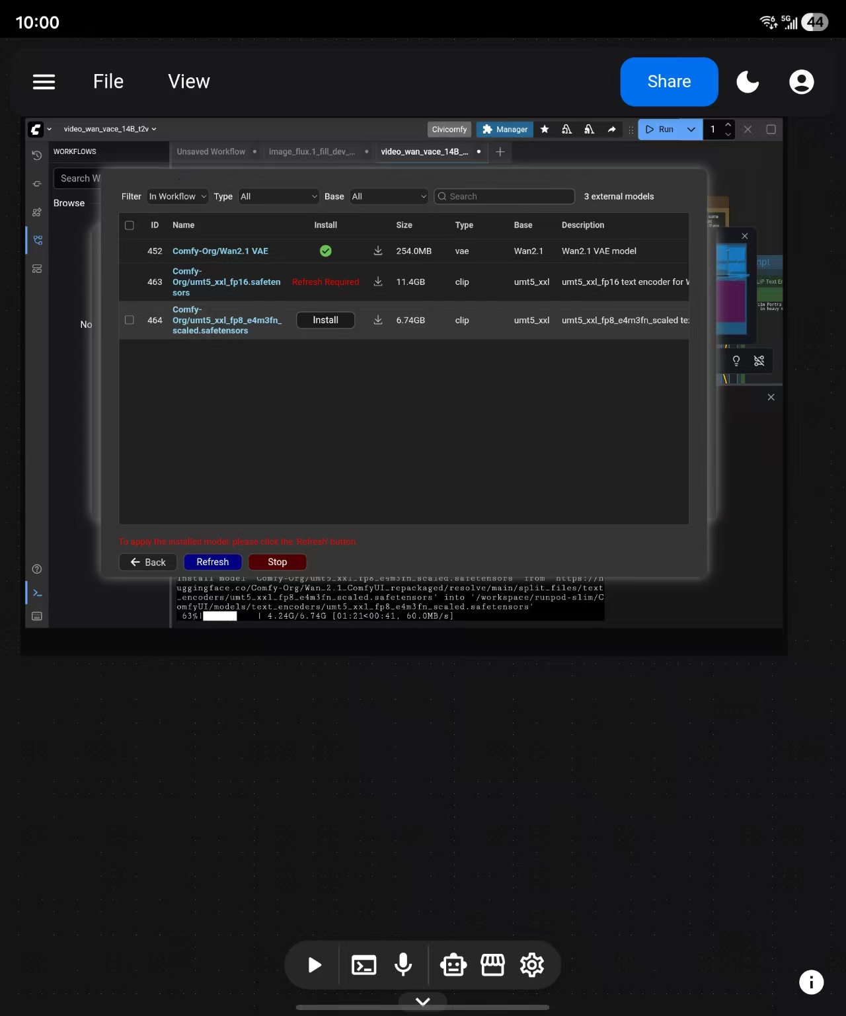Open the help question-mark sidebar icon

[37, 569]
